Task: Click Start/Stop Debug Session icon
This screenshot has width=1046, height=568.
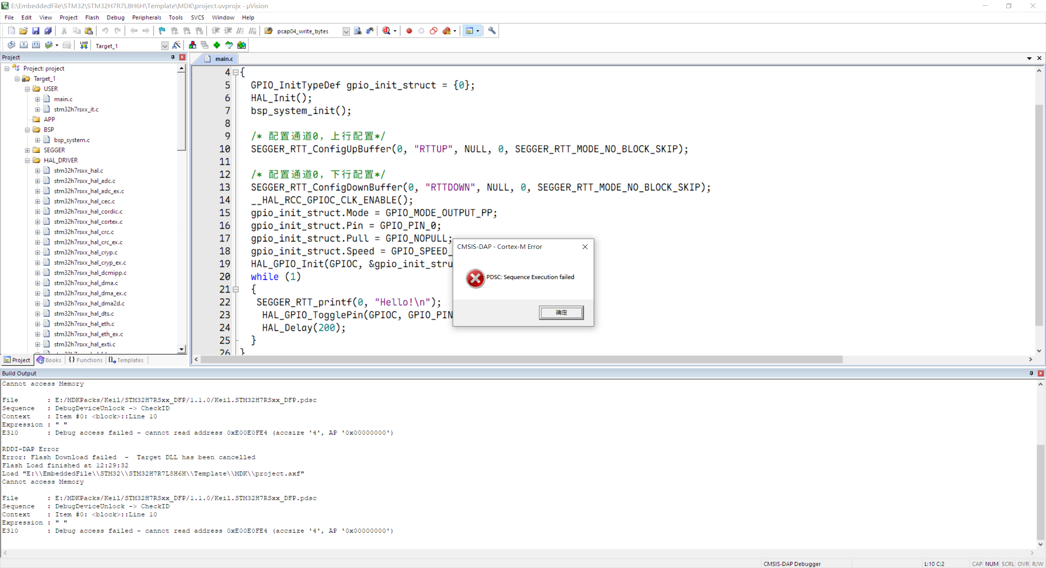Action: (x=386, y=31)
